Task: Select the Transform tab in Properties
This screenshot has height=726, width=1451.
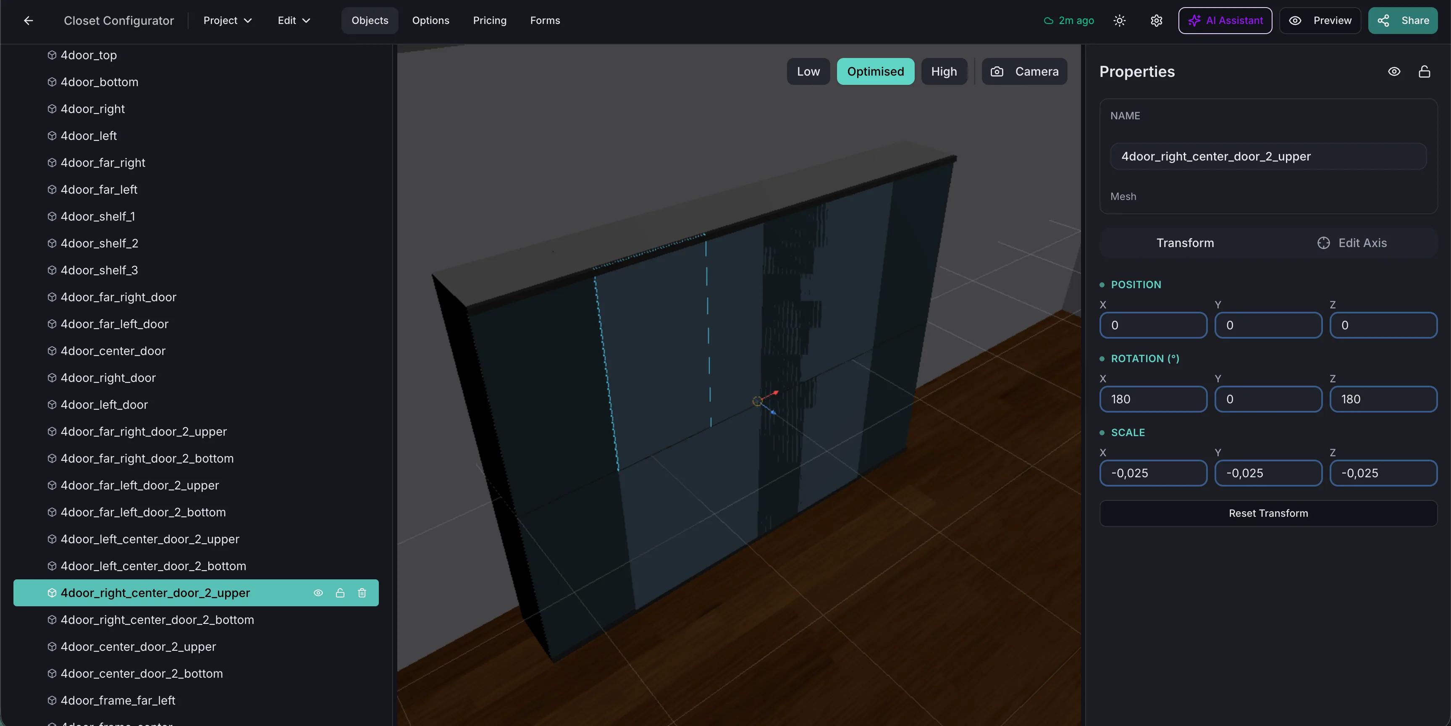Action: [x=1185, y=243]
